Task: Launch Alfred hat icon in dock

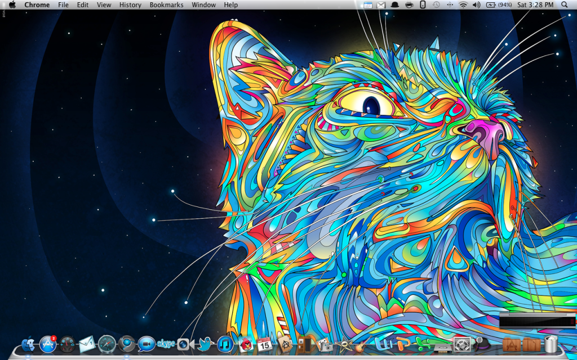Action: (481, 345)
